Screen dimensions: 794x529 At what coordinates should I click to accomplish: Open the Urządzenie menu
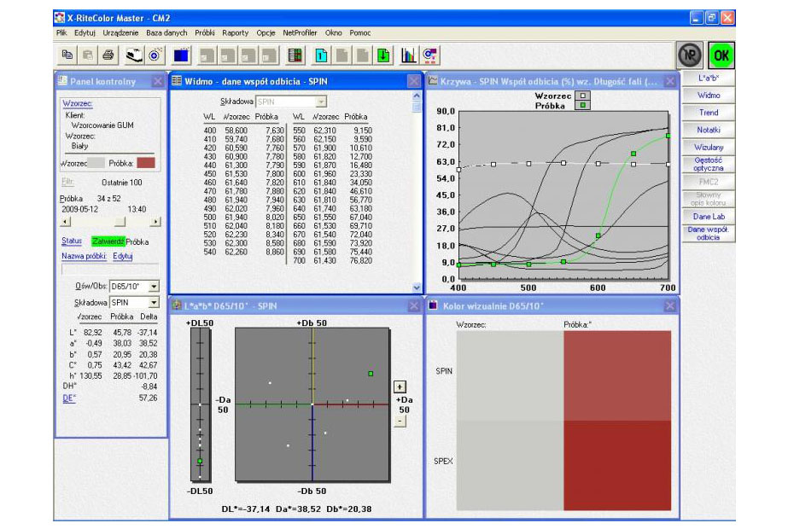click(x=120, y=33)
